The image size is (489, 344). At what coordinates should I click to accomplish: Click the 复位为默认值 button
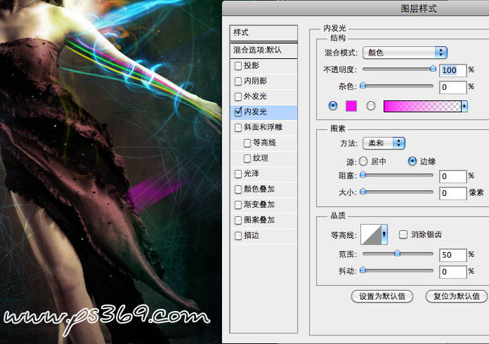coord(456,296)
